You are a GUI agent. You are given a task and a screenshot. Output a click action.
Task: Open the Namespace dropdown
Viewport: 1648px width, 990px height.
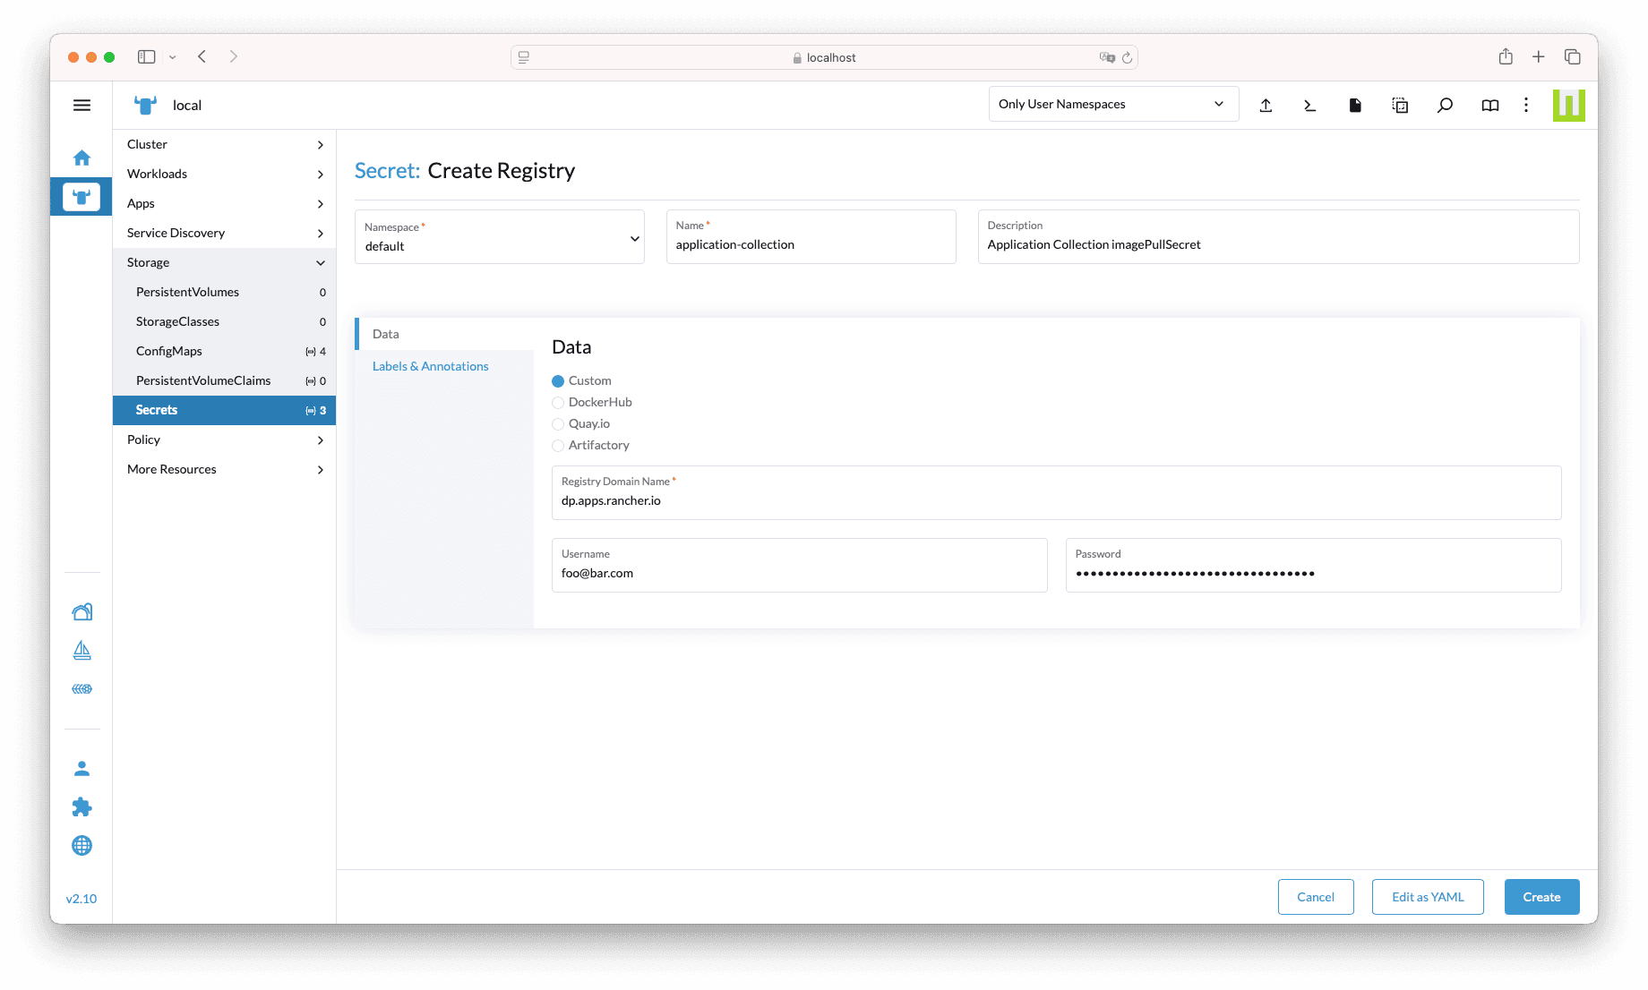(499, 237)
